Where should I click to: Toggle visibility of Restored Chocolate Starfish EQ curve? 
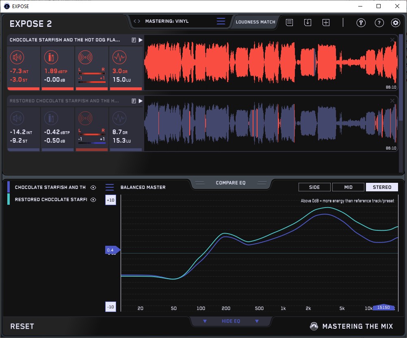coord(93,200)
